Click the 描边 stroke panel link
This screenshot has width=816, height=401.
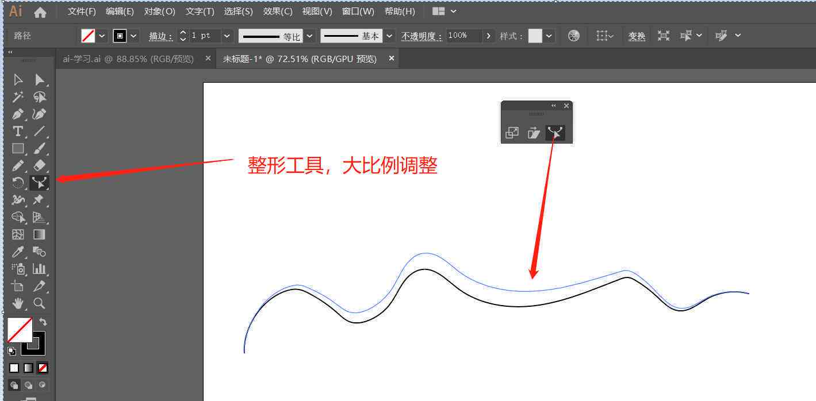160,36
